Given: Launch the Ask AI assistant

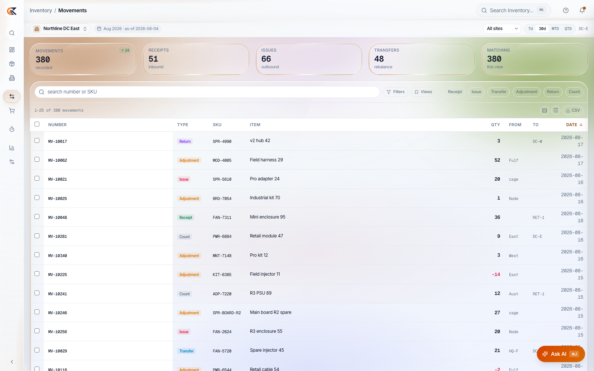Looking at the screenshot, I should [561, 354].
